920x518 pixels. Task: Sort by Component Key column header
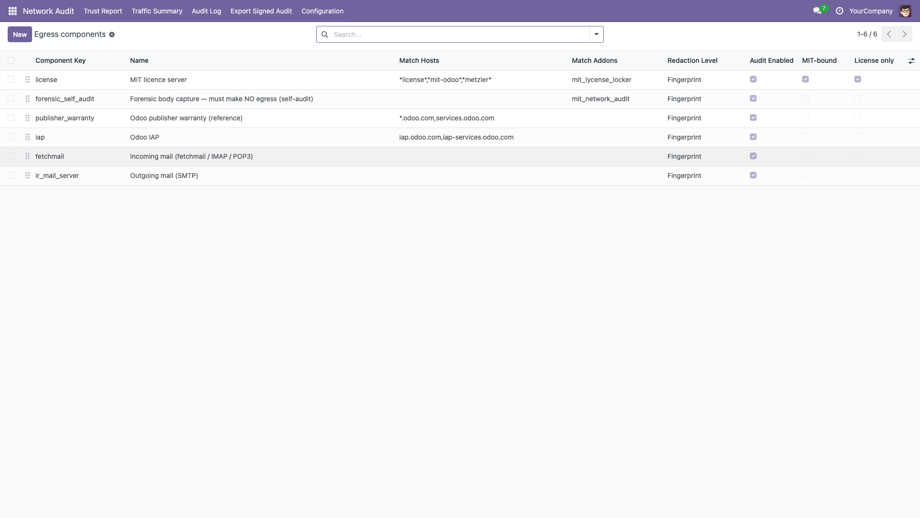tap(60, 60)
